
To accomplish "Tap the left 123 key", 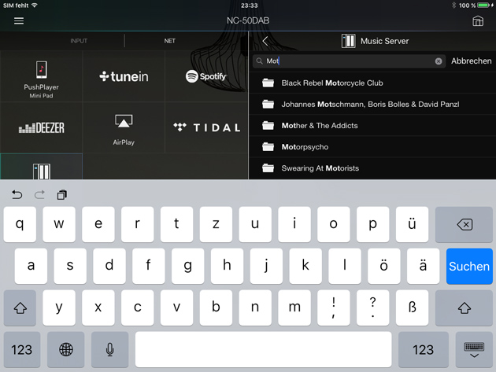I will click(x=22, y=349).
